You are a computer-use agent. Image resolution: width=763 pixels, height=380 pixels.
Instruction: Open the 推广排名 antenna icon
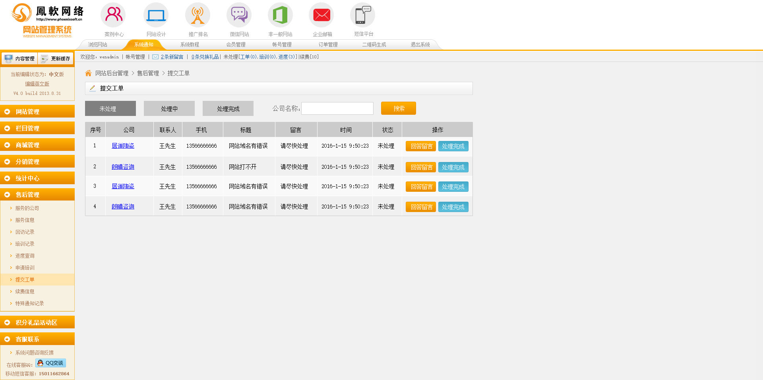[x=198, y=15]
